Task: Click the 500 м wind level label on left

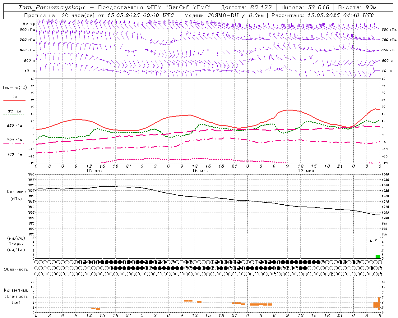Action: [30, 61]
